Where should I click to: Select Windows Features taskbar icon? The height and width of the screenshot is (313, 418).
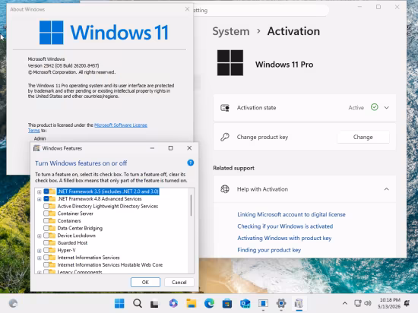click(x=299, y=303)
